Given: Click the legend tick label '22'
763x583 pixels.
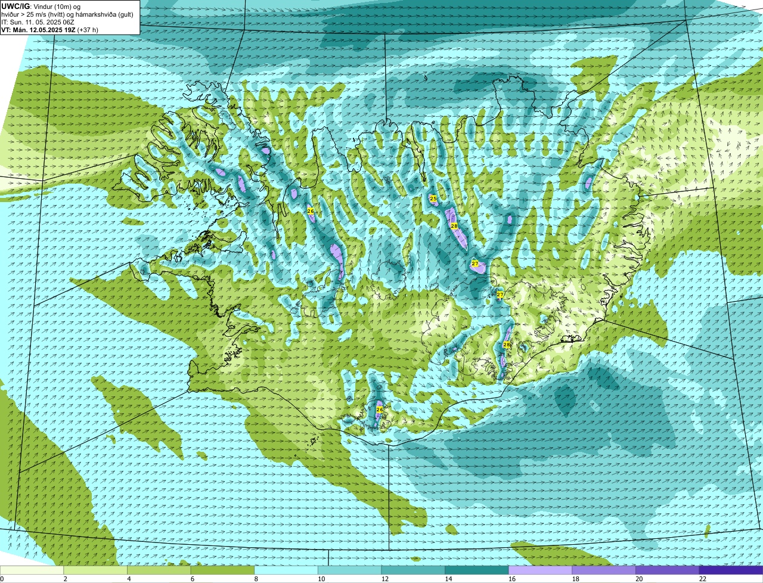Looking at the screenshot, I should [x=703, y=579].
